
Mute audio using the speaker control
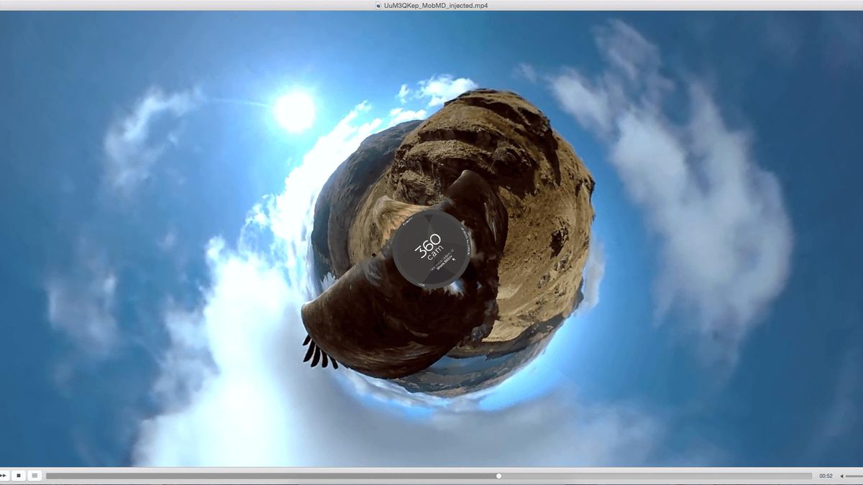pyautogui.click(x=842, y=476)
